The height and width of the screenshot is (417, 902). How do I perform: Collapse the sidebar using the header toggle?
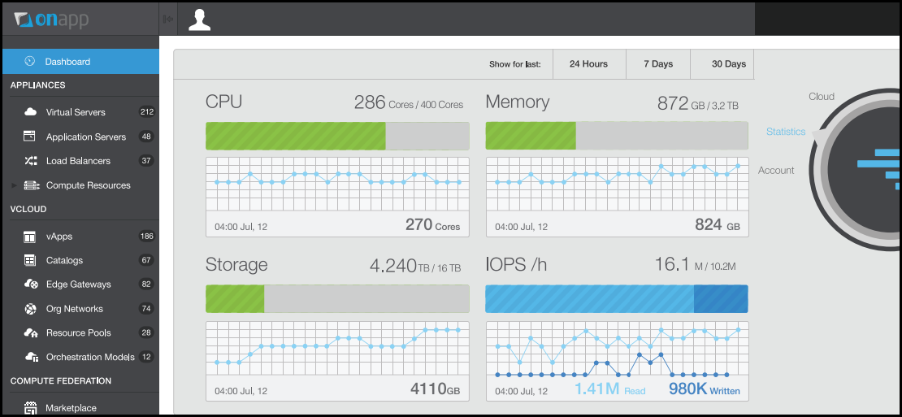click(168, 19)
